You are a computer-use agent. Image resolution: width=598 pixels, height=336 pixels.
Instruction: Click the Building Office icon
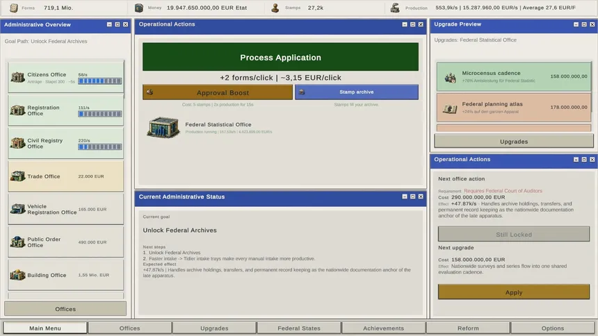coord(17,275)
